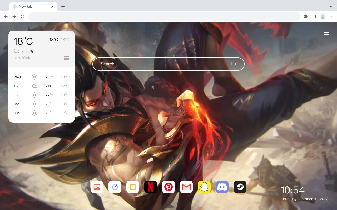337x210 pixels.
Task: Click the Thursday, October 10, 2023 date
Action: 305,199
